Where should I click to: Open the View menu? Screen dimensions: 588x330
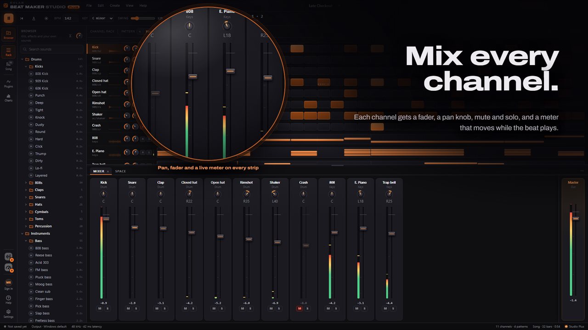(130, 5)
